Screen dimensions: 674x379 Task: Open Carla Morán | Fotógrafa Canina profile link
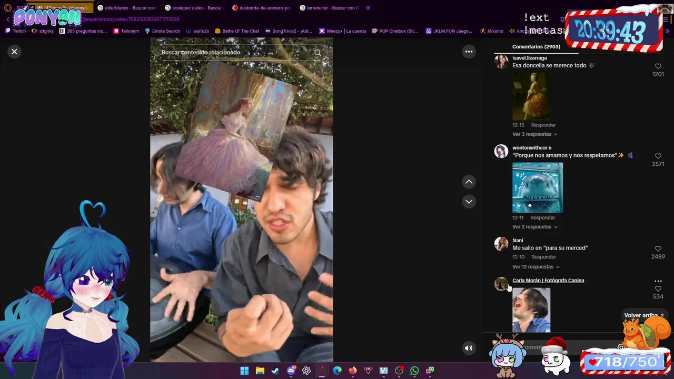548,281
